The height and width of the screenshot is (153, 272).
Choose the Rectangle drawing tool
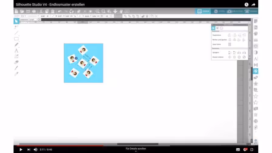[16, 39]
